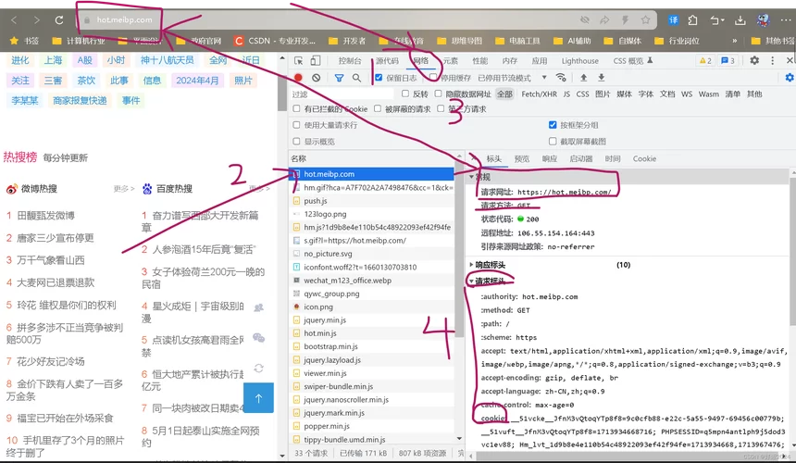Open the network search magnifier icon
The height and width of the screenshot is (463, 796).
(x=357, y=78)
